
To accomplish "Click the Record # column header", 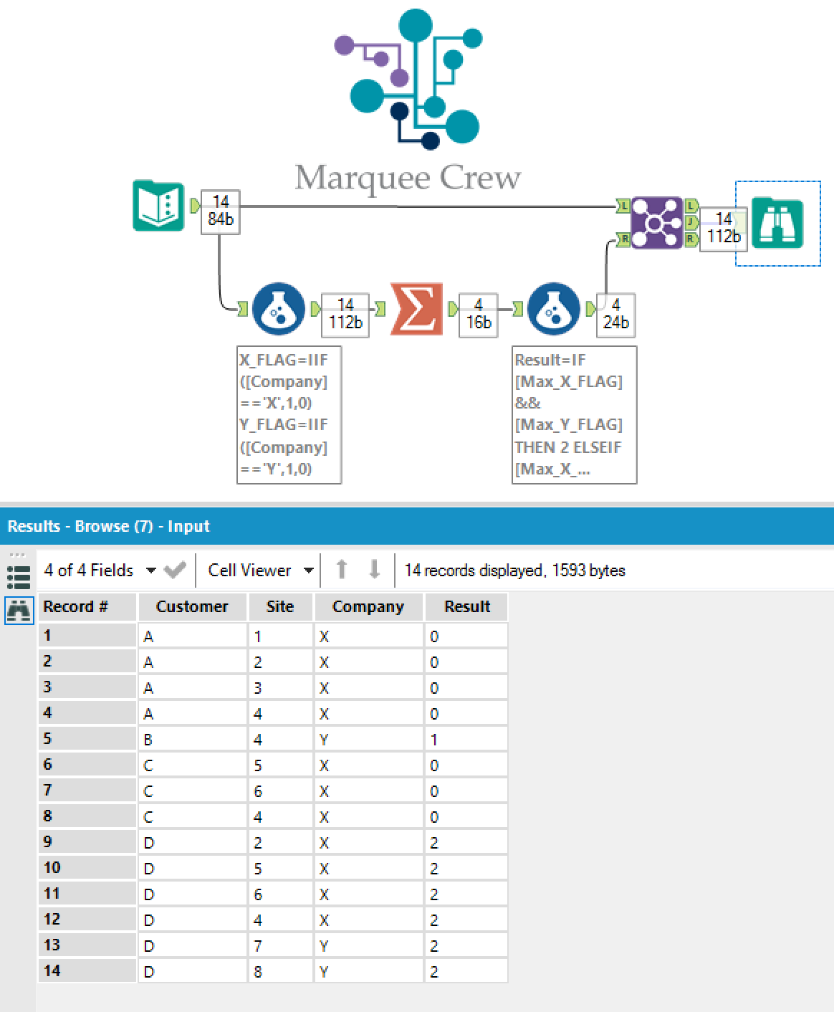I will 87,607.
